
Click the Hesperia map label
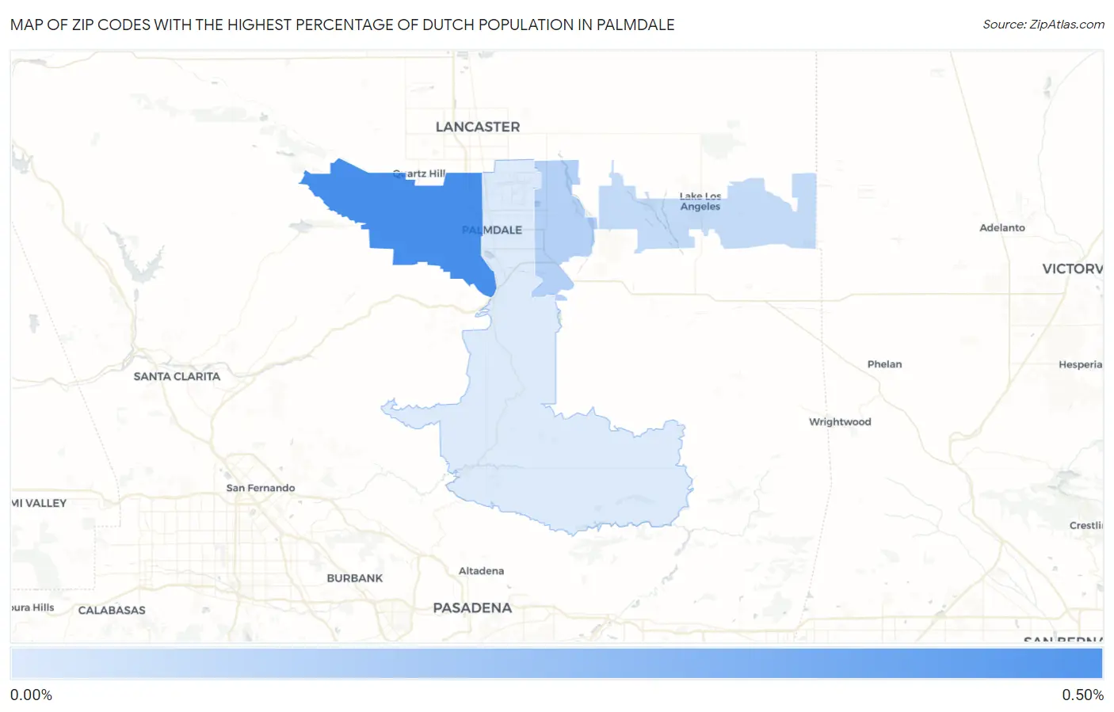[x=1080, y=364]
